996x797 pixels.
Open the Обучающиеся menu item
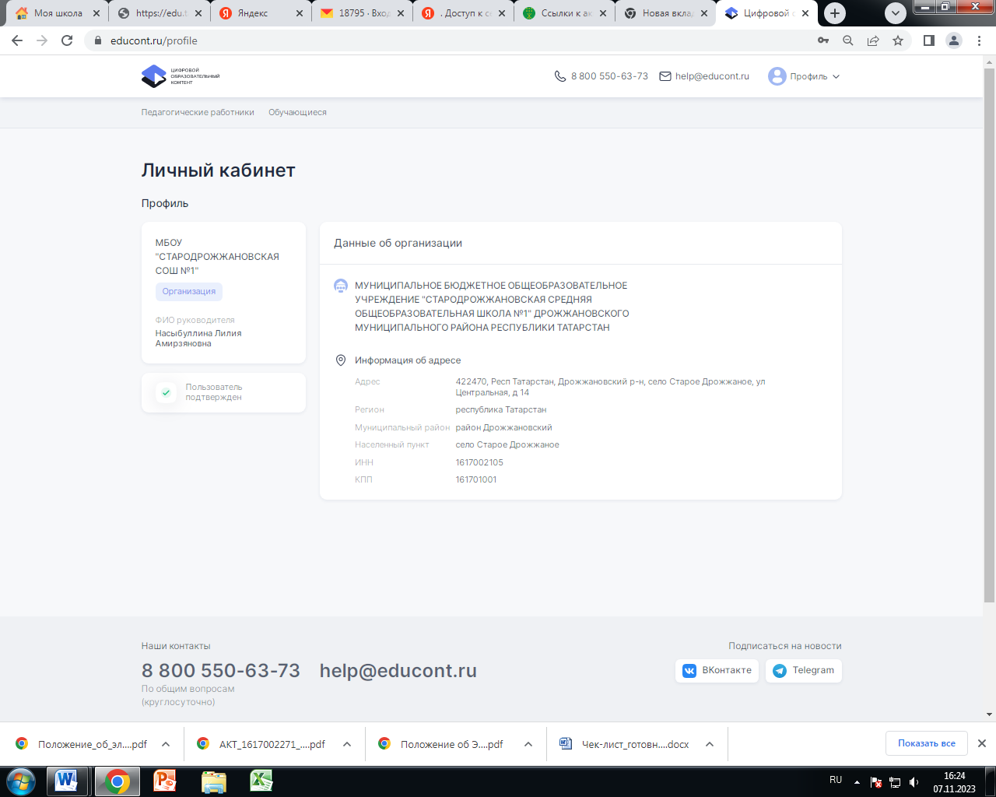click(x=297, y=112)
